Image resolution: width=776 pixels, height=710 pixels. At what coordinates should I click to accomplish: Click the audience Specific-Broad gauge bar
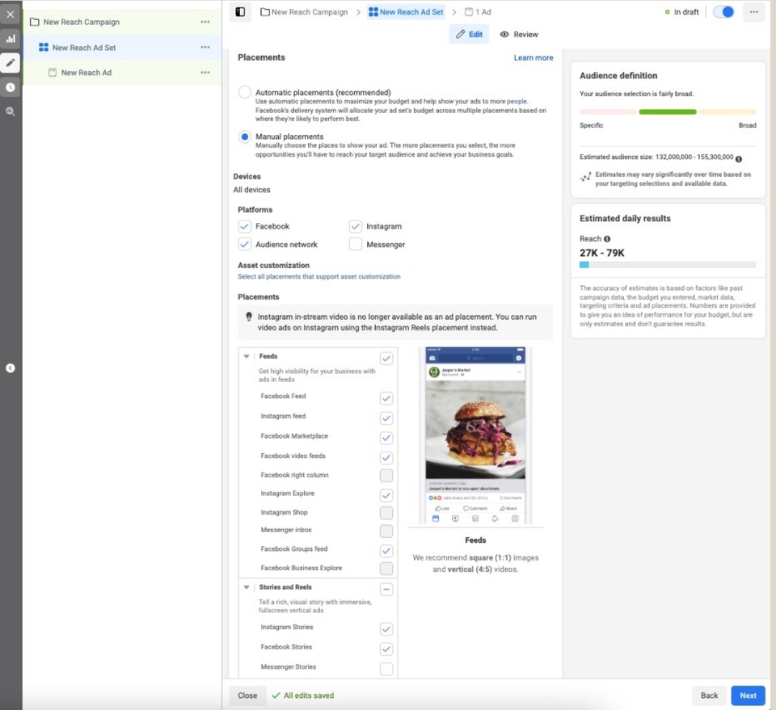tap(668, 111)
